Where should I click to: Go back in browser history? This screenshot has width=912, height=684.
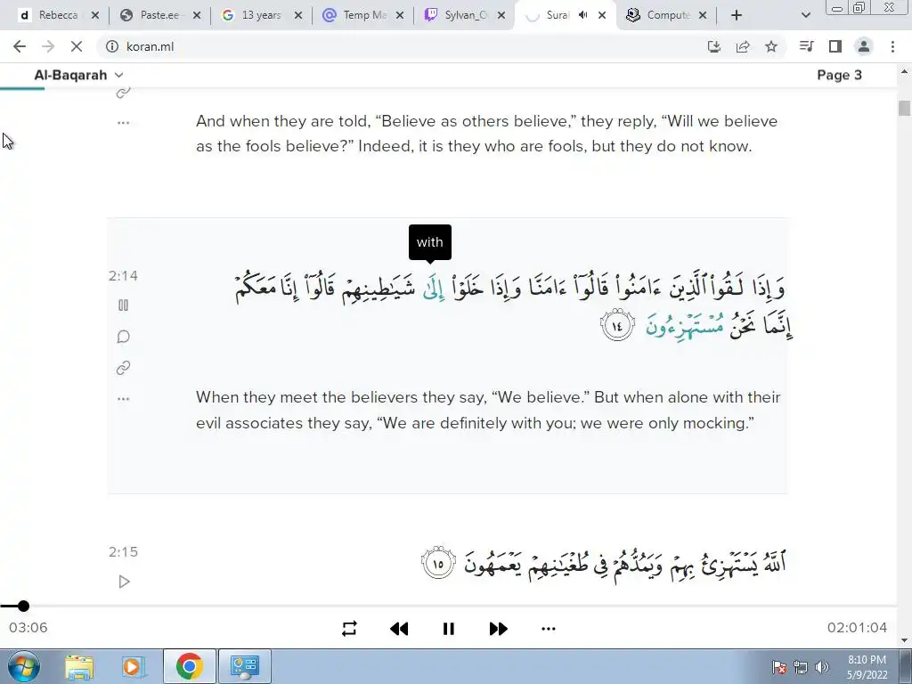pos(20,46)
